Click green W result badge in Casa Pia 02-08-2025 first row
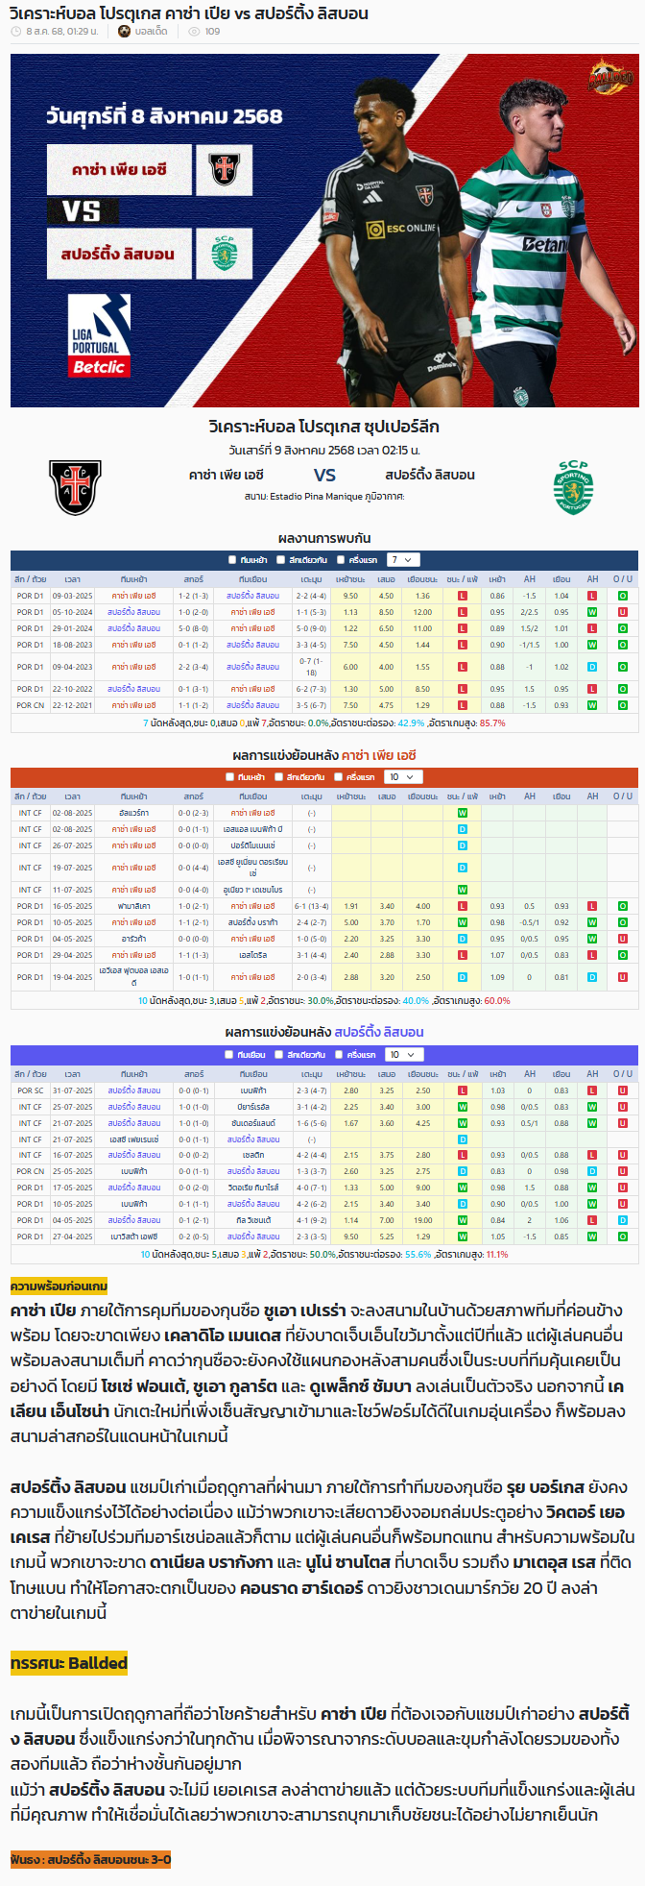Screen dimensions: 645x1886 pyautogui.click(x=463, y=813)
